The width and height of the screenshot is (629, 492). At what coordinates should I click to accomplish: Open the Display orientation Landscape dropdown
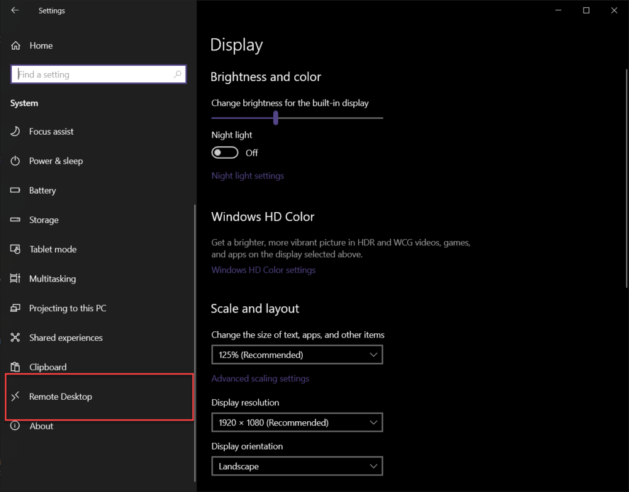297,466
